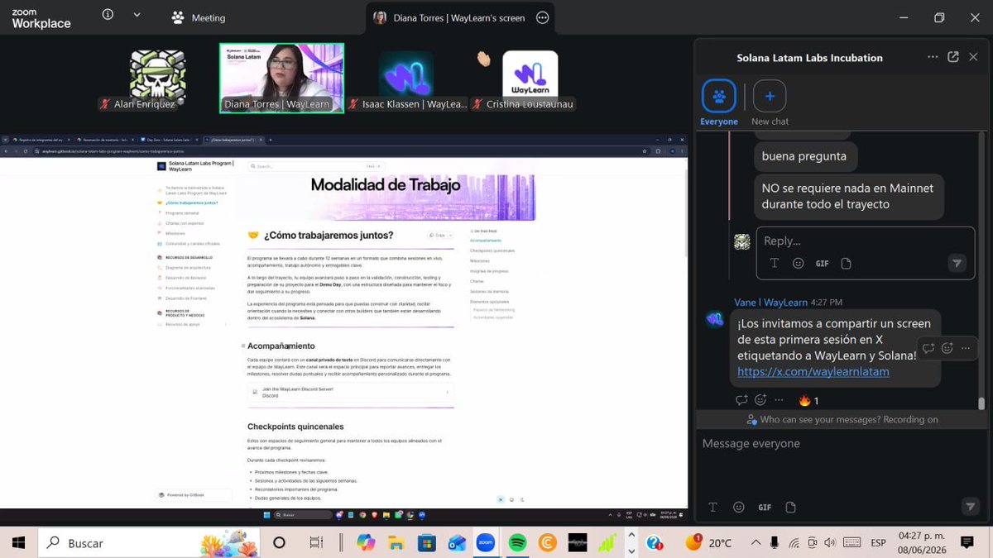This screenshot has height=558, width=993.
Task: Open Windows notification center
Action: [x=967, y=543]
